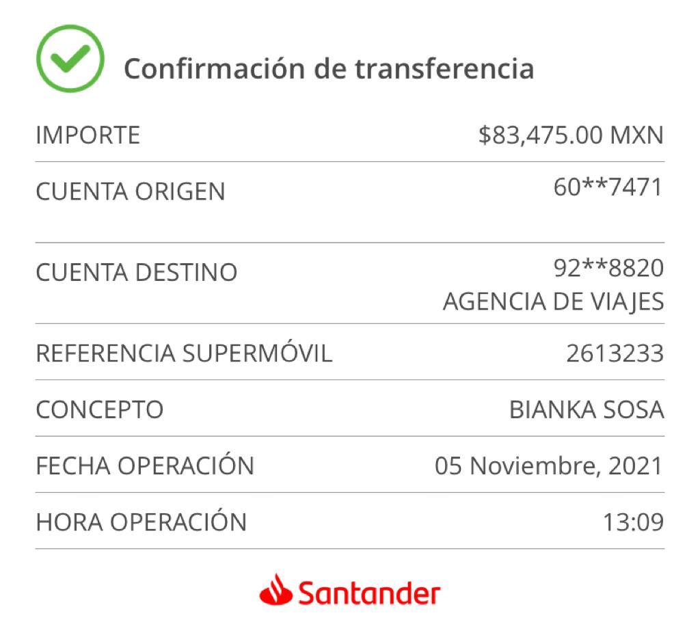Click the Santander flame logo icon
This screenshot has height=624, width=700.
(x=276, y=590)
